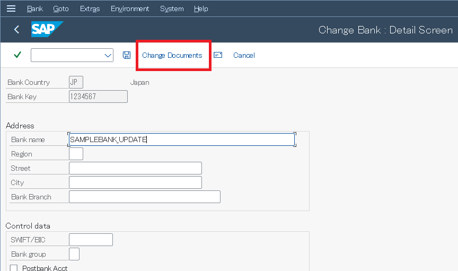Click the Address section heading
This screenshot has height=271, width=458.
20,126
